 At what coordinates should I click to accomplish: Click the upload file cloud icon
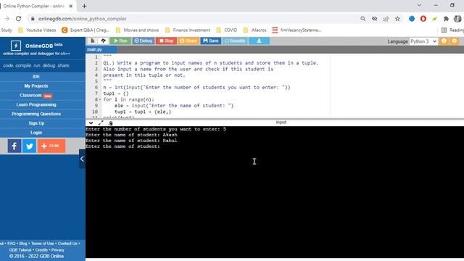(103, 41)
